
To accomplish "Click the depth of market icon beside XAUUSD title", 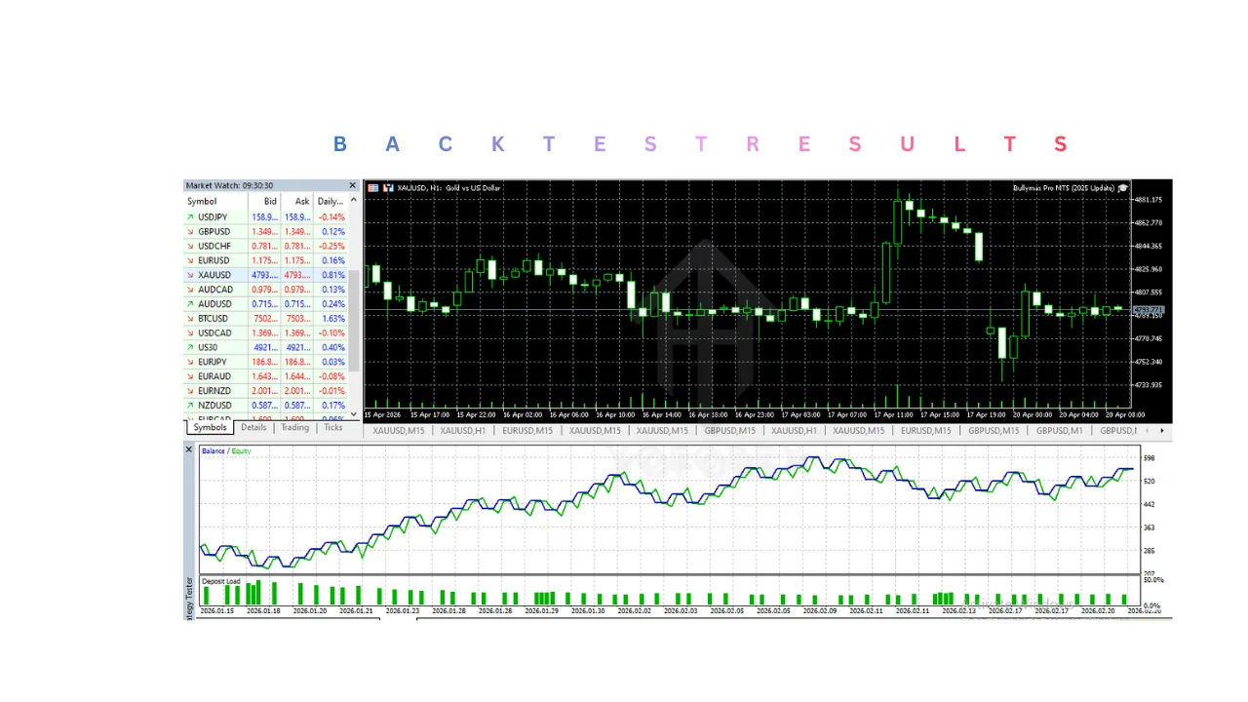I will [x=388, y=187].
